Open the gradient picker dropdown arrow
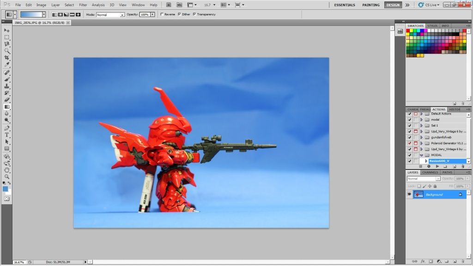473x266 pixels. tap(44, 14)
